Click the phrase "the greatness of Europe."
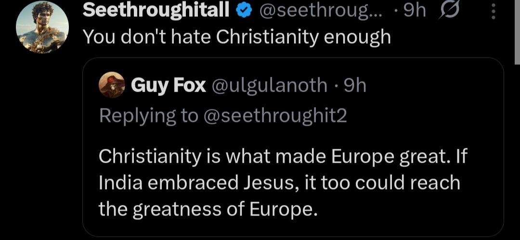520x240 pixels. click(x=208, y=208)
